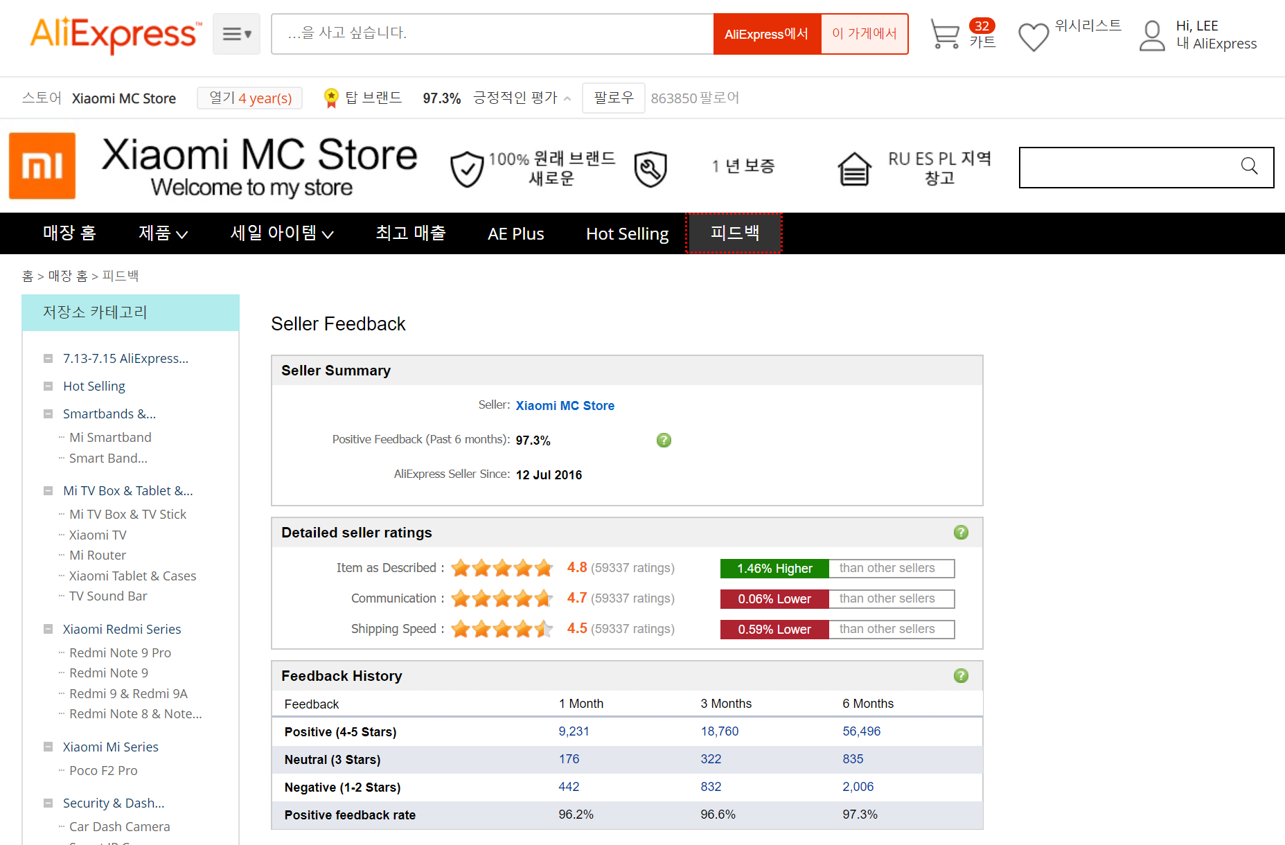This screenshot has height=845, width=1285.
Task: Click 1 month positive count 9,231
Action: click(x=574, y=731)
